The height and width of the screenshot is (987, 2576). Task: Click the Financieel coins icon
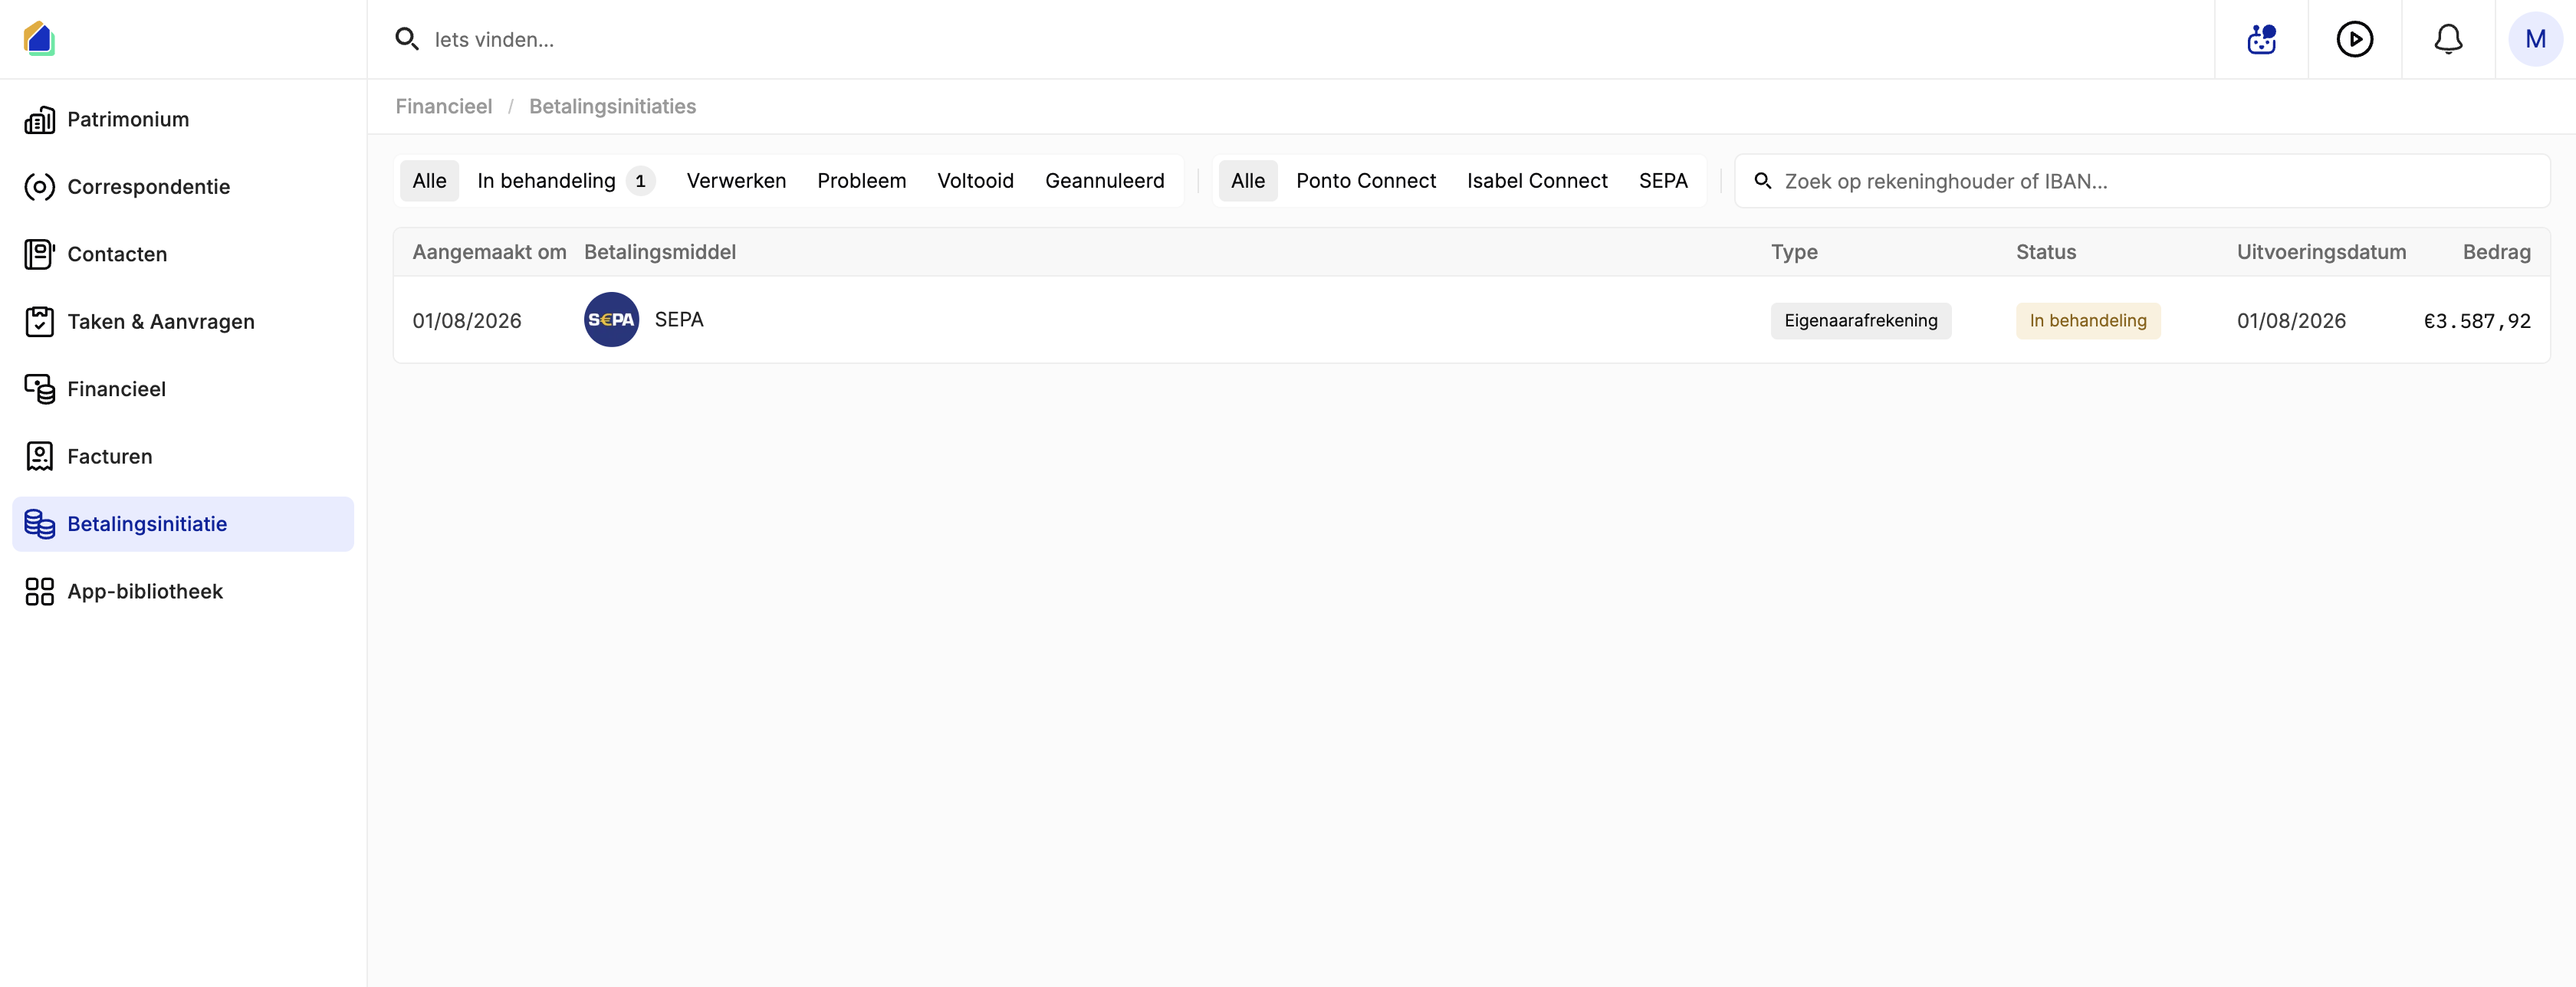tap(39, 389)
